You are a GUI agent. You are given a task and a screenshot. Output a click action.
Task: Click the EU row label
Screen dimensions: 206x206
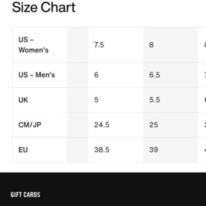coord(23,150)
